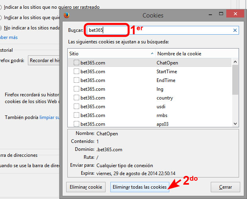Click the Nombre value ChatOpen in details

(x=107, y=134)
